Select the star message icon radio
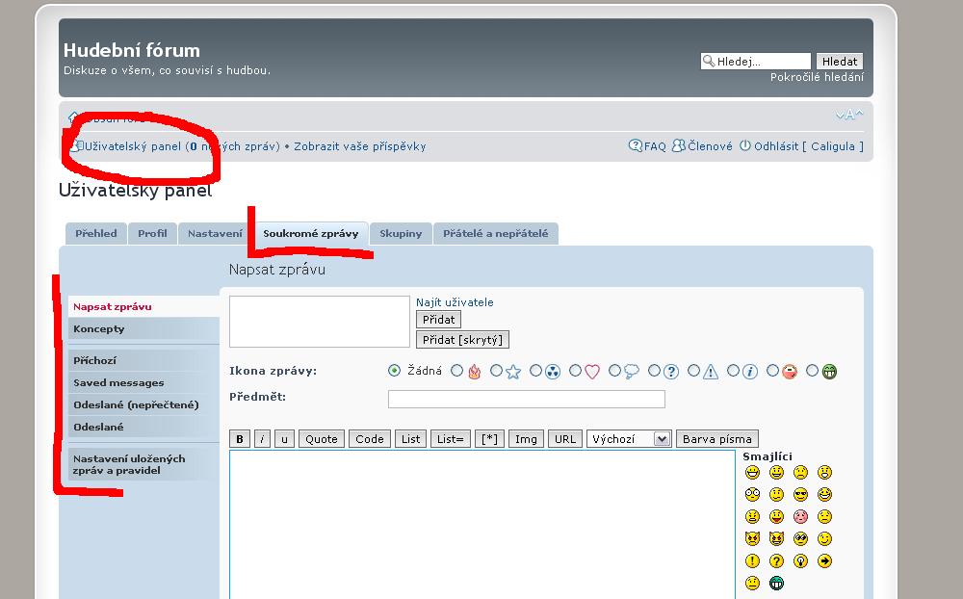Screen dimensions: 963x599 pos(497,371)
